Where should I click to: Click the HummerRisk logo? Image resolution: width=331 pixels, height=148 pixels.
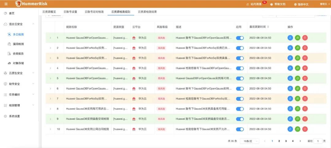pyautogui.click(x=32, y=4)
